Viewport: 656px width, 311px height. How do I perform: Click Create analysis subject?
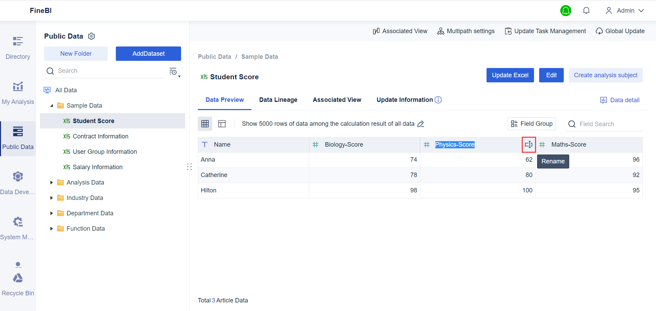tap(605, 75)
